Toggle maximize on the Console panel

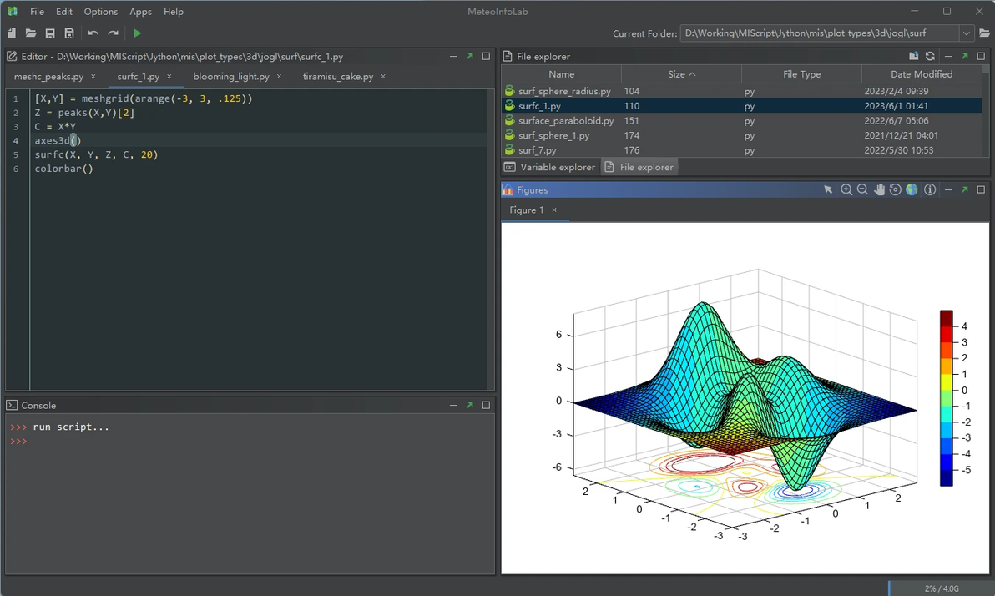click(x=486, y=406)
